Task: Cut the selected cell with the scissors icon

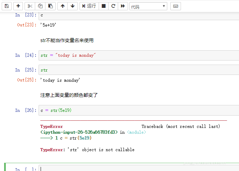Action: [30, 6]
